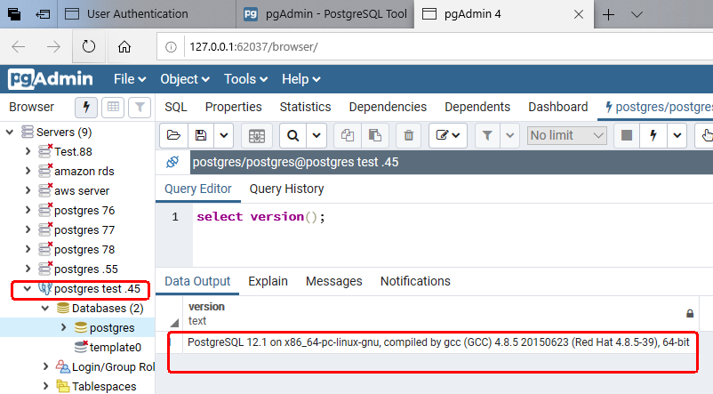Select the Data Output tab

point(197,281)
